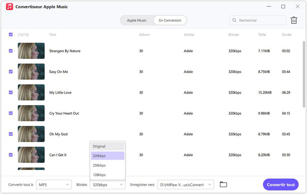The height and width of the screenshot is (194, 307).
Task: Click the Titre column header
Action: point(52,35)
